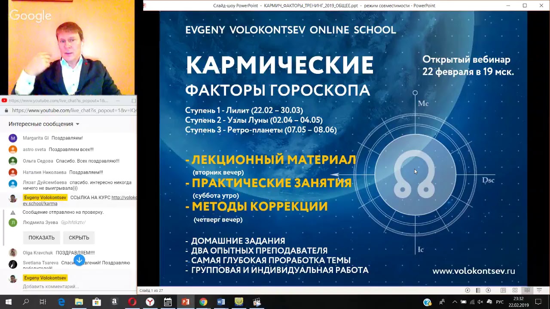Select Наталия Николаева chat message
Viewport: 550px width, 309px height.
click(63, 172)
